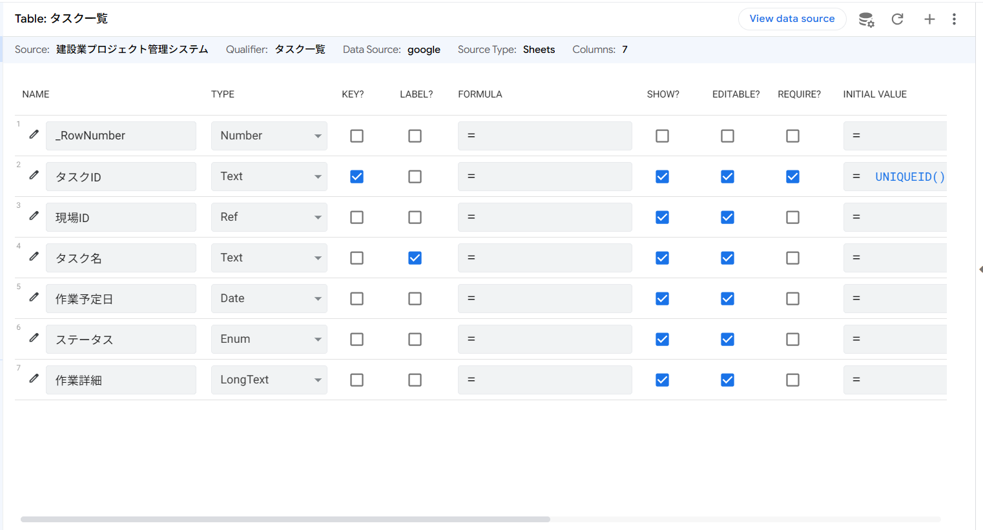Open the Ref type dropdown for 現場ID
Screen dimensions: 983x530
pyautogui.click(x=269, y=217)
